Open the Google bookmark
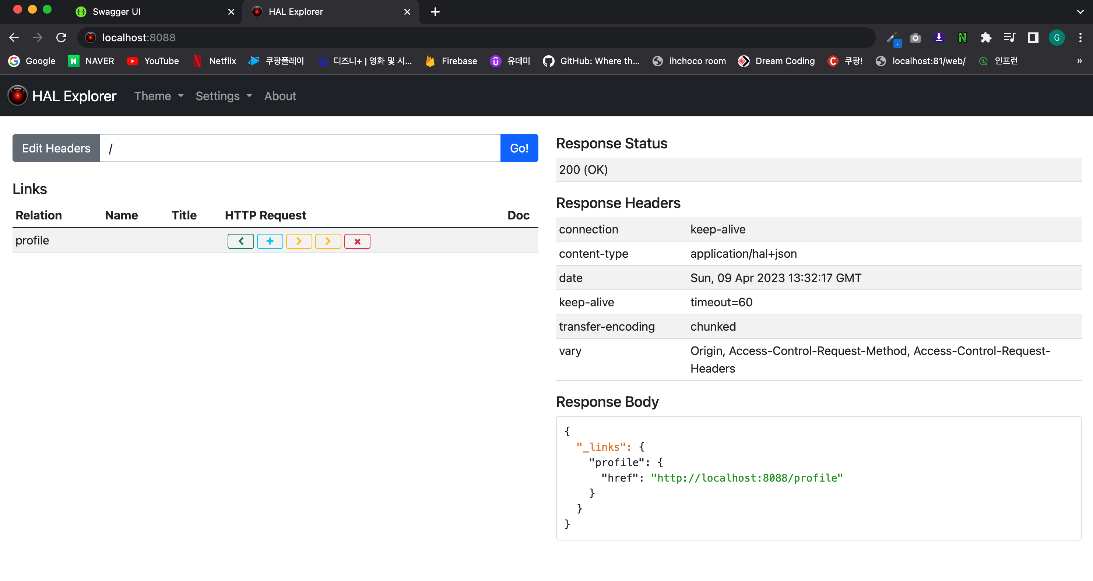Screen dimensions: 1093x581 tap(32, 61)
